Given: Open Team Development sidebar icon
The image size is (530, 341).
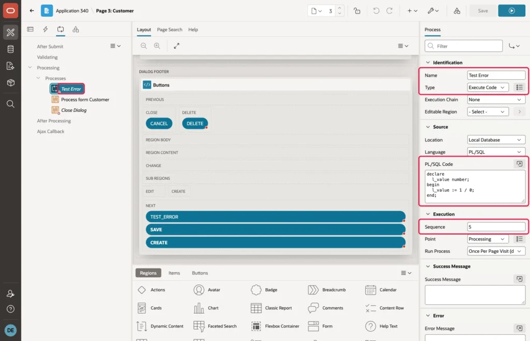Looking at the screenshot, I should coord(10,66).
